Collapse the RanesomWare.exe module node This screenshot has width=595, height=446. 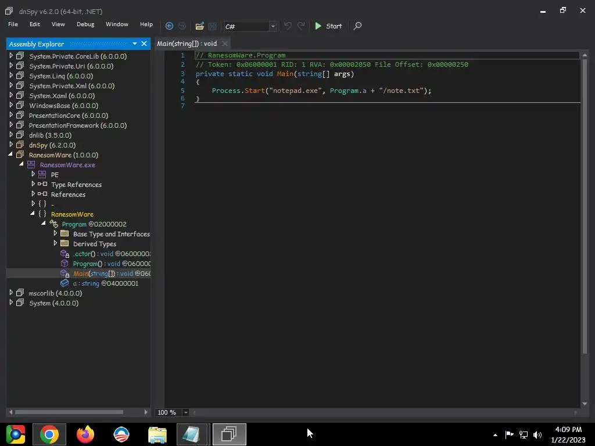pyautogui.click(x=21, y=164)
